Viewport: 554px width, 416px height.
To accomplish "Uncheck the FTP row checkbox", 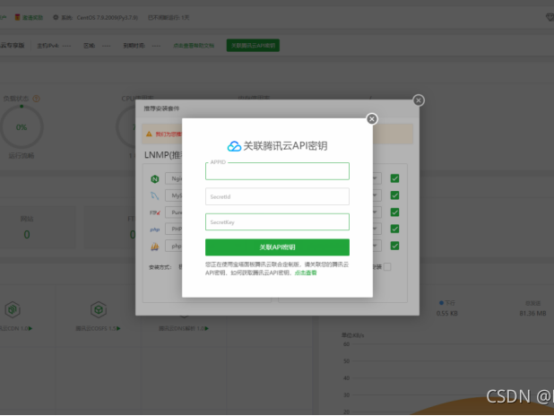I will 394,212.
